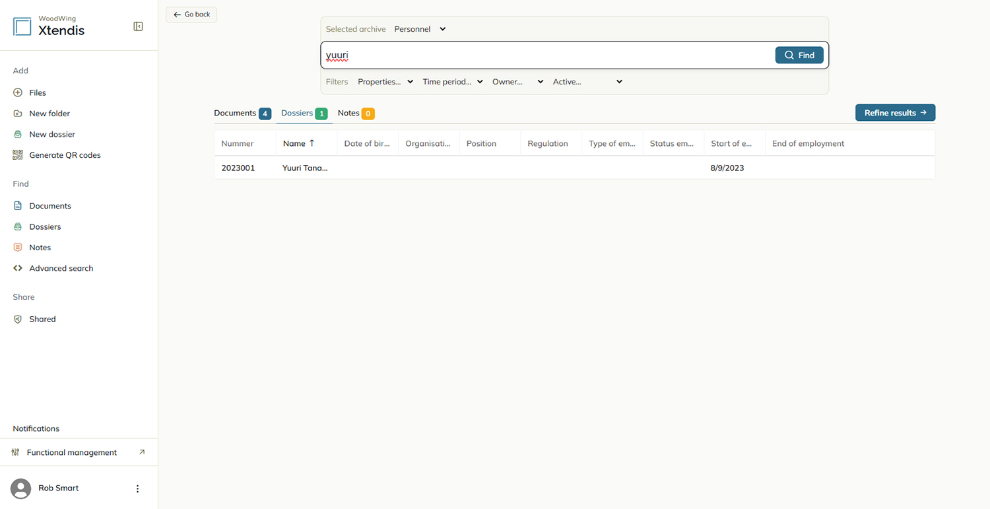Expand the Properties filter dropdown

385,82
